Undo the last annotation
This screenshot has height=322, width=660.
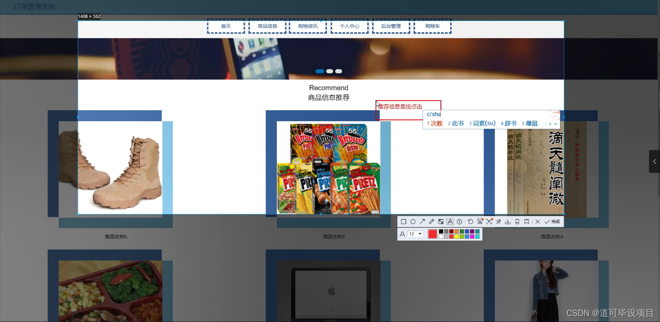coord(470,221)
